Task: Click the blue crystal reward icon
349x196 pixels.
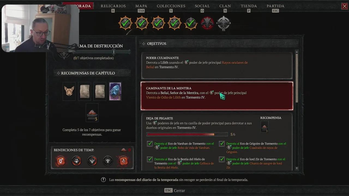Action: coord(115,91)
